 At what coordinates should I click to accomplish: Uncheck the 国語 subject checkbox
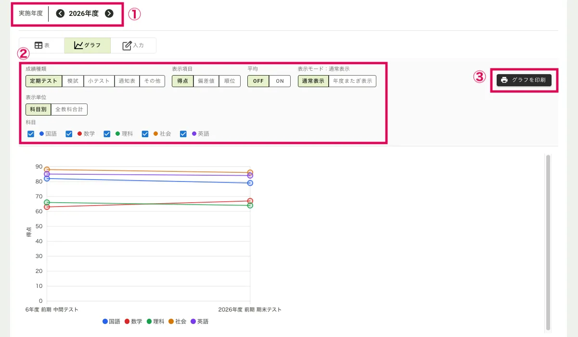[x=31, y=134]
